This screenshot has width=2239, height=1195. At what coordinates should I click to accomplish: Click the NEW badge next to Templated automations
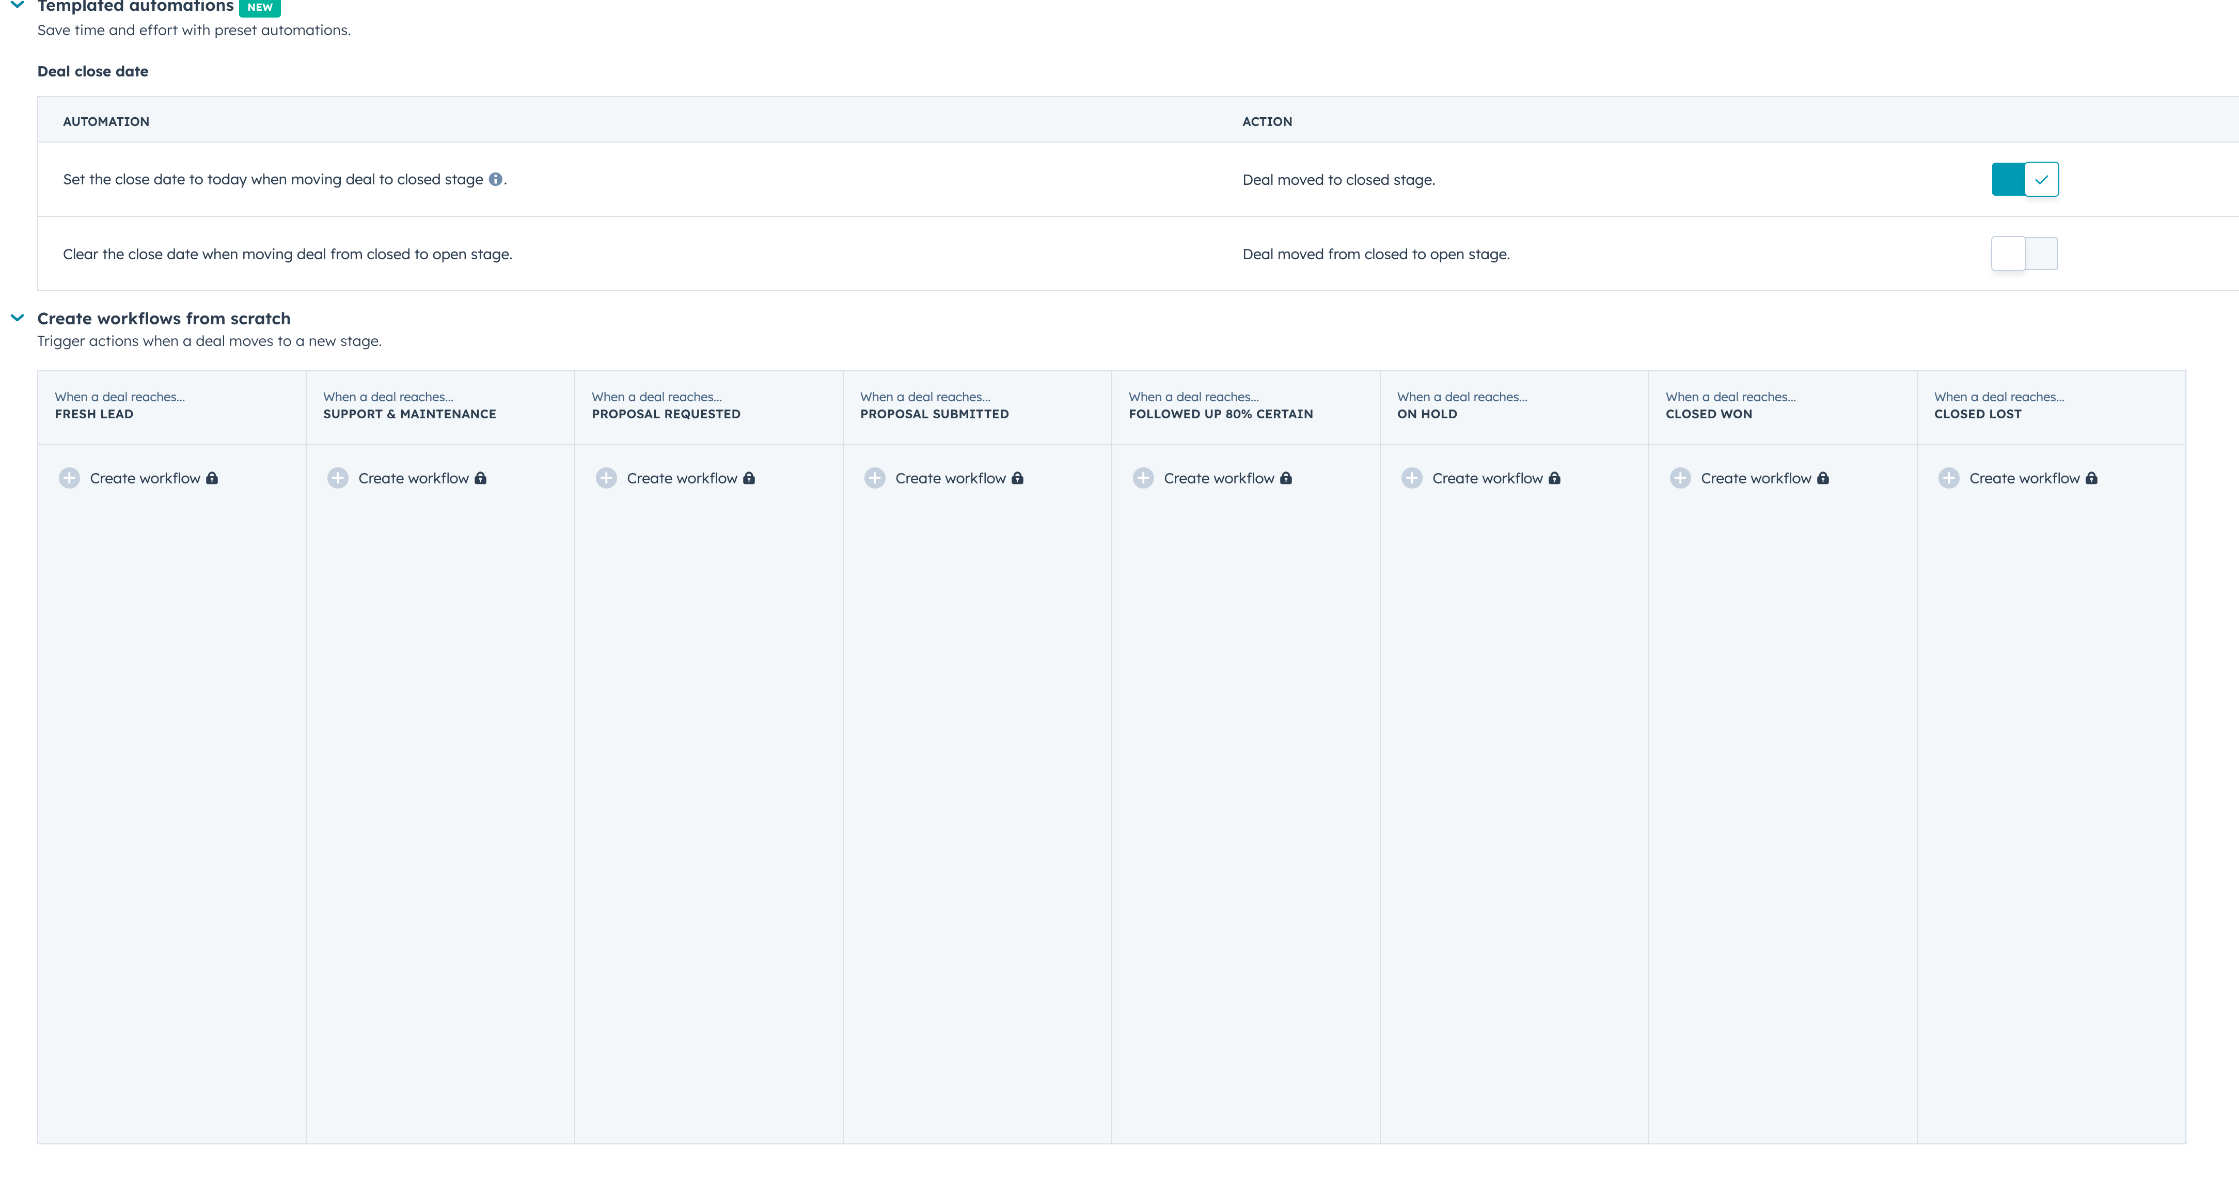[x=259, y=7]
